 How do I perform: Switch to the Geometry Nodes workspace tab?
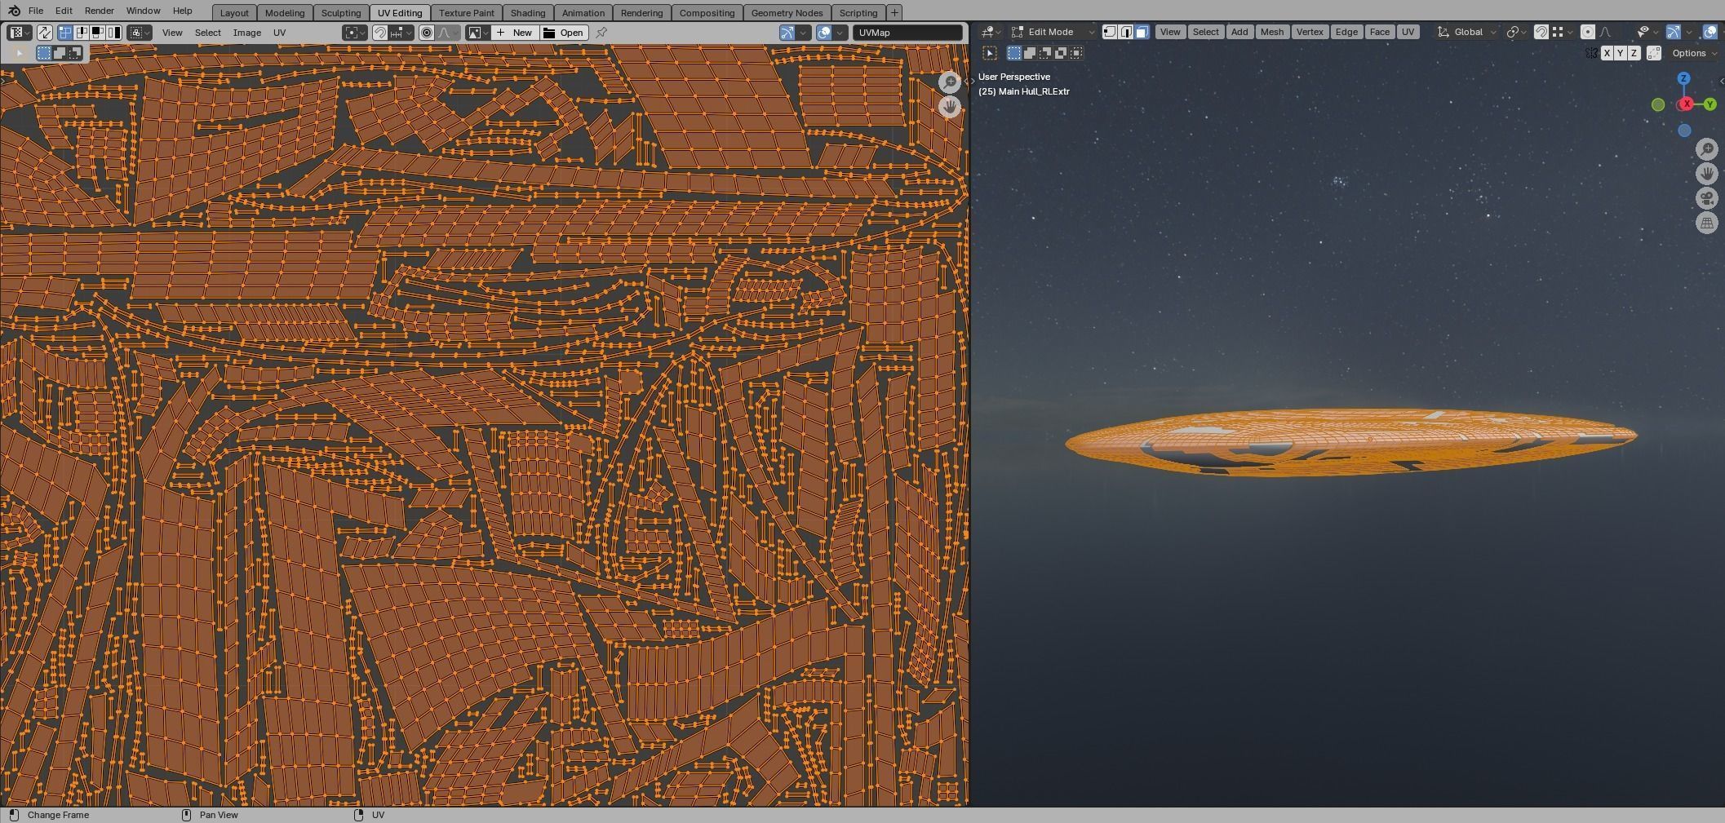(787, 13)
